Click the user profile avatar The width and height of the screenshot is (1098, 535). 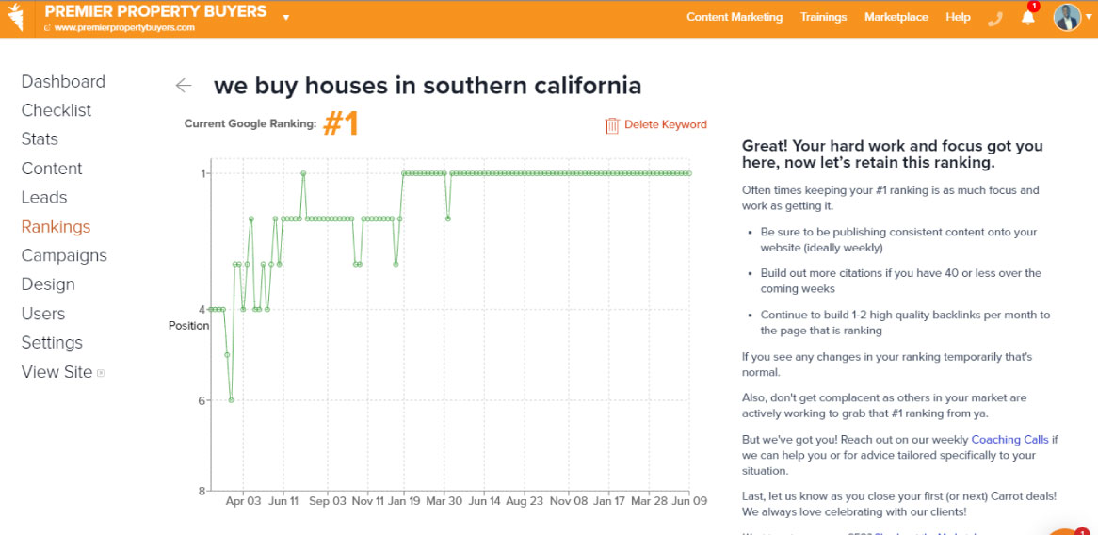point(1066,17)
